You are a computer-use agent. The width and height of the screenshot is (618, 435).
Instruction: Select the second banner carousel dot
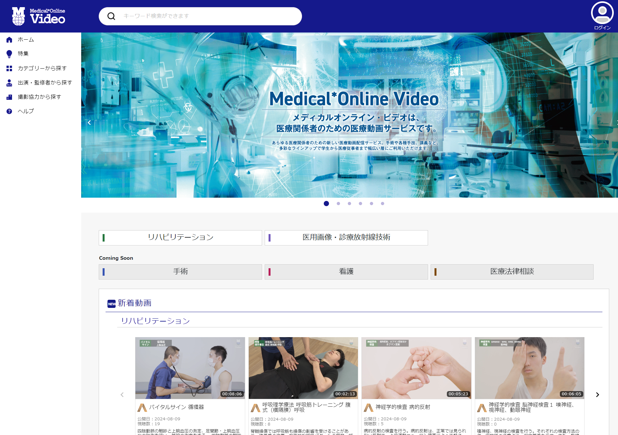338,204
